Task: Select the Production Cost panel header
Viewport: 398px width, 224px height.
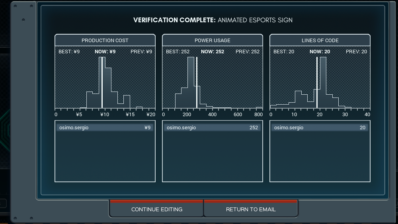Action: pos(105,40)
